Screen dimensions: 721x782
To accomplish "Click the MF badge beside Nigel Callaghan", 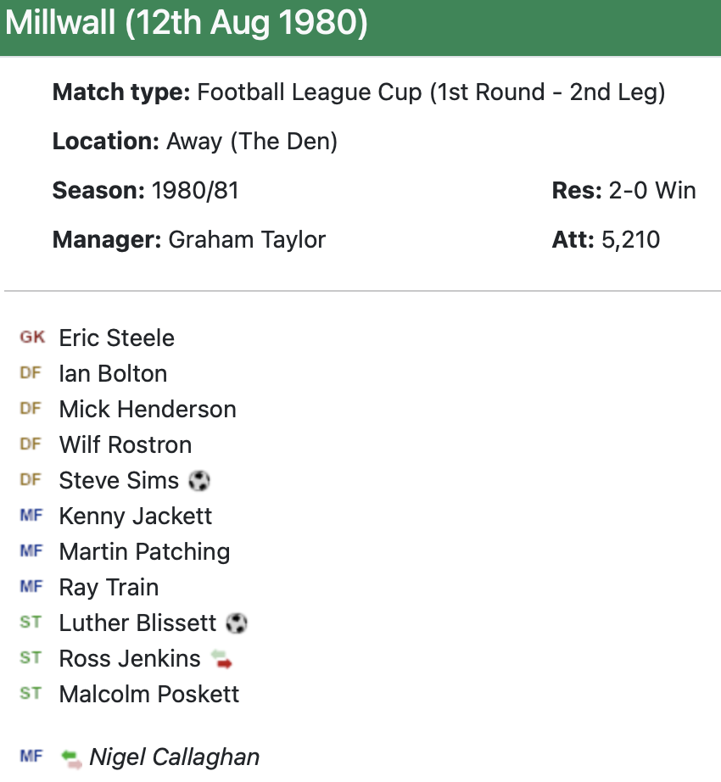I will click(x=31, y=757).
